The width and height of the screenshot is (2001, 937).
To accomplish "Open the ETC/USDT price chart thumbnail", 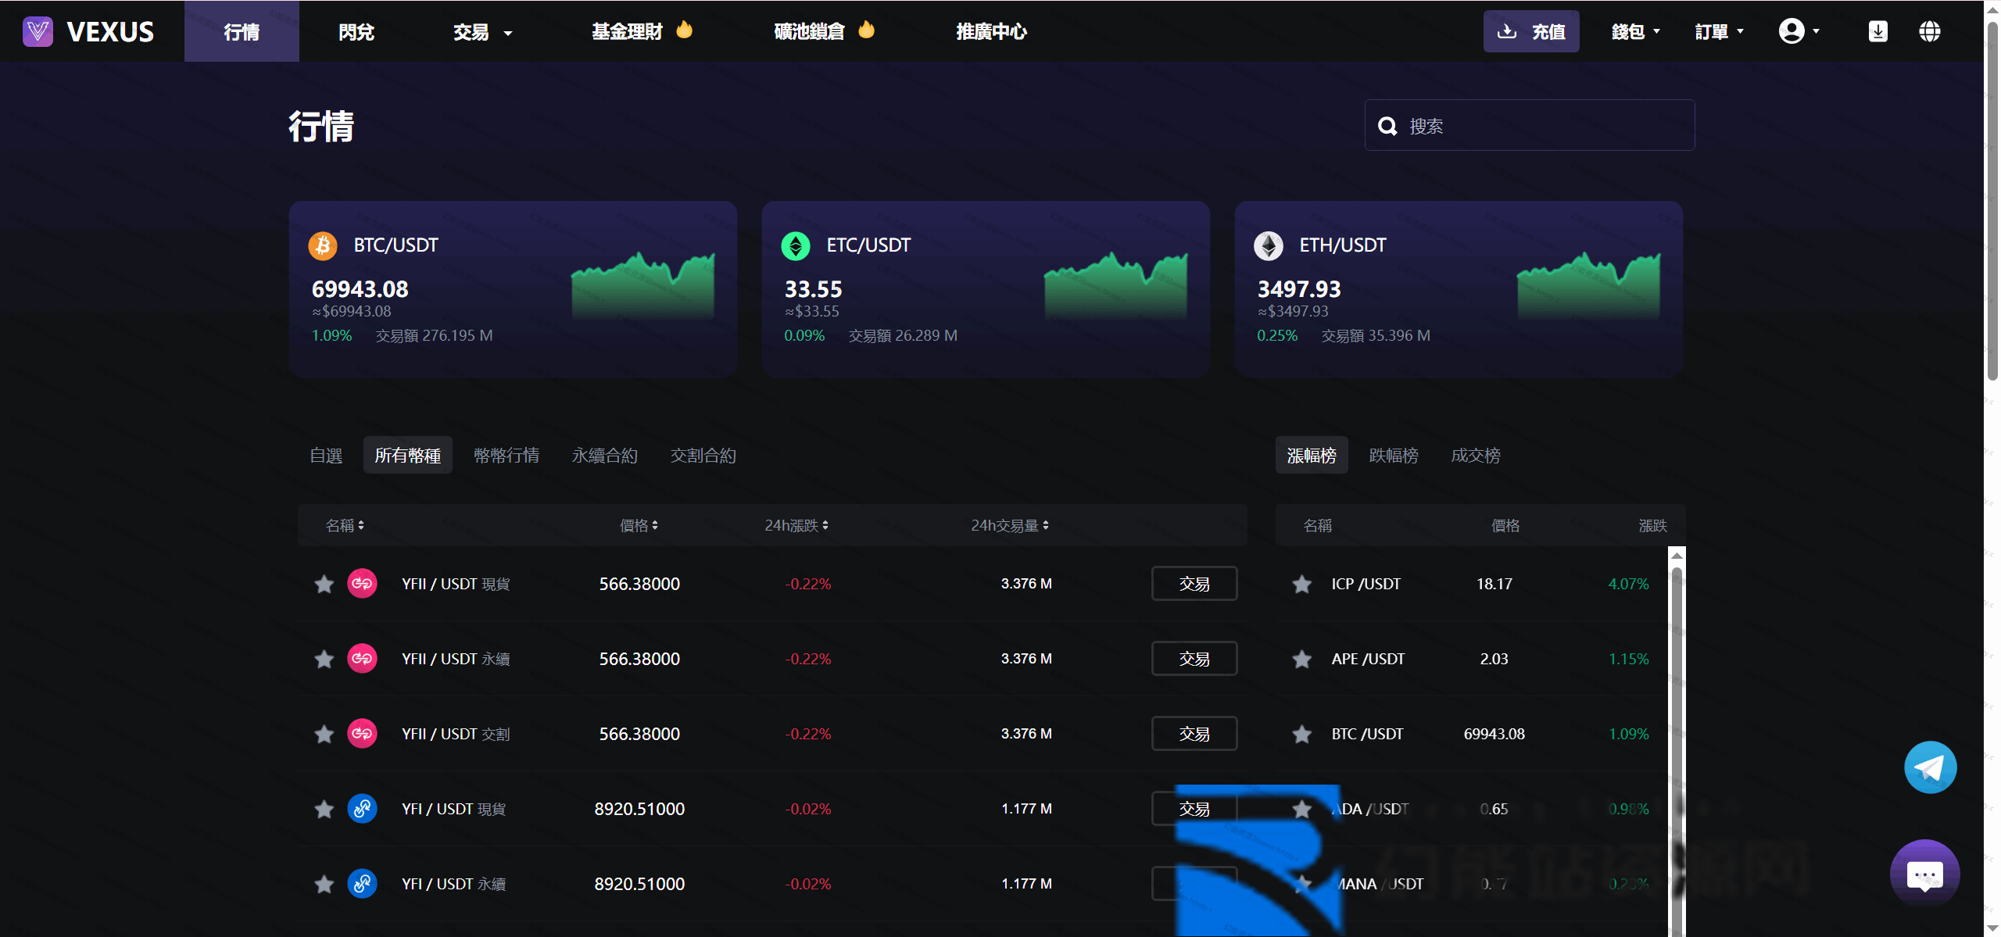I will coord(1115,285).
